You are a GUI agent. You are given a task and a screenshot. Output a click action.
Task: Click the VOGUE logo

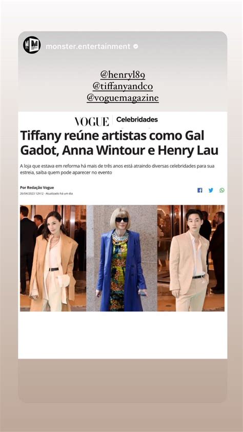(92, 121)
